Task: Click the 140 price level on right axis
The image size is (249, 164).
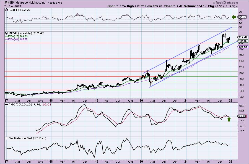Action: click(241, 61)
